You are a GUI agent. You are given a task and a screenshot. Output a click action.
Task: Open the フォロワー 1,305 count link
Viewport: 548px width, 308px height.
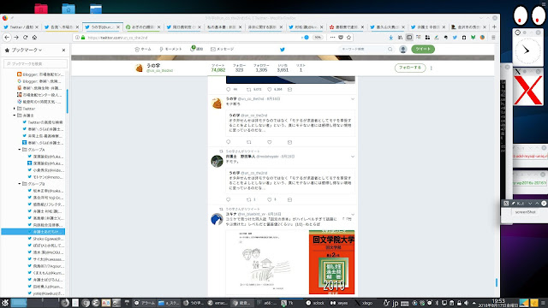click(x=261, y=68)
